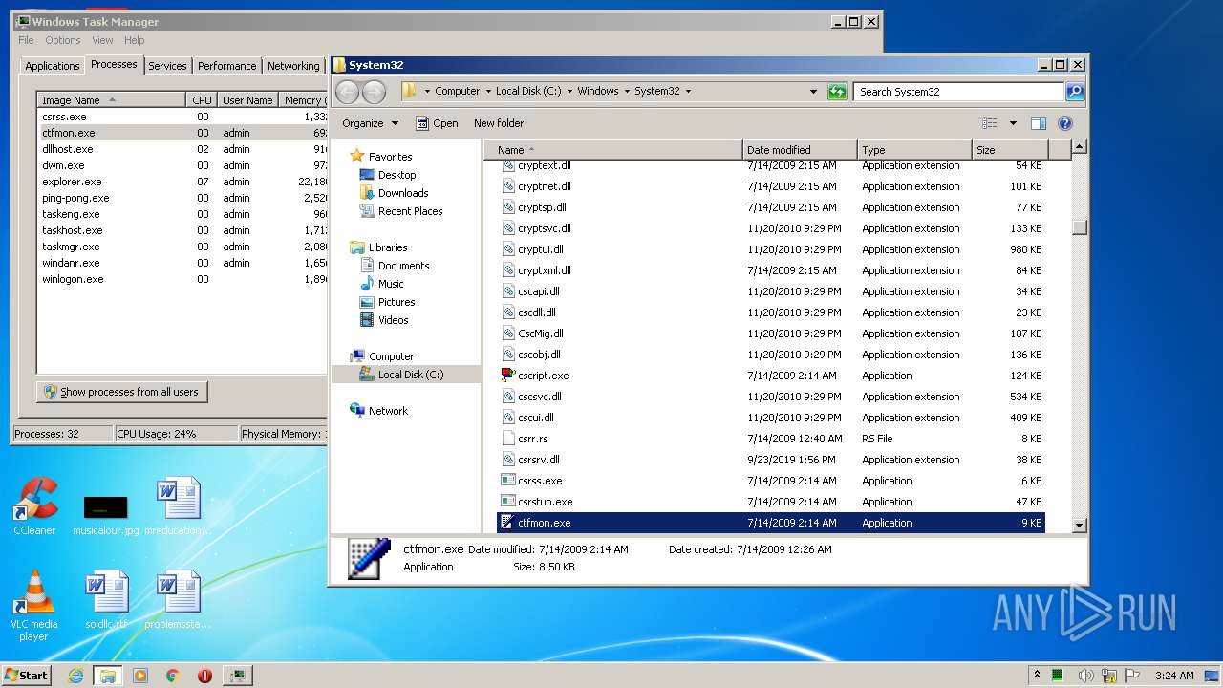Click the Start button
Screen dimensions: 1223x688
[x=26, y=675]
